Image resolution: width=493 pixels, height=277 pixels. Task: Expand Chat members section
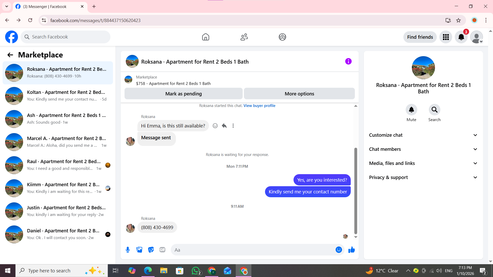tap(423, 149)
